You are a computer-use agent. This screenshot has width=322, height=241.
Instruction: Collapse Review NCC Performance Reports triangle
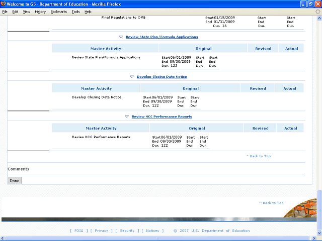127,116
